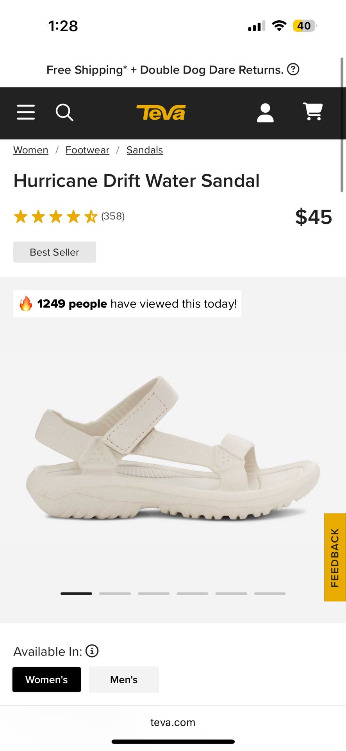The width and height of the screenshot is (346, 751).
Task: Open the Women breadcrumb category
Action: coord(30,150)
